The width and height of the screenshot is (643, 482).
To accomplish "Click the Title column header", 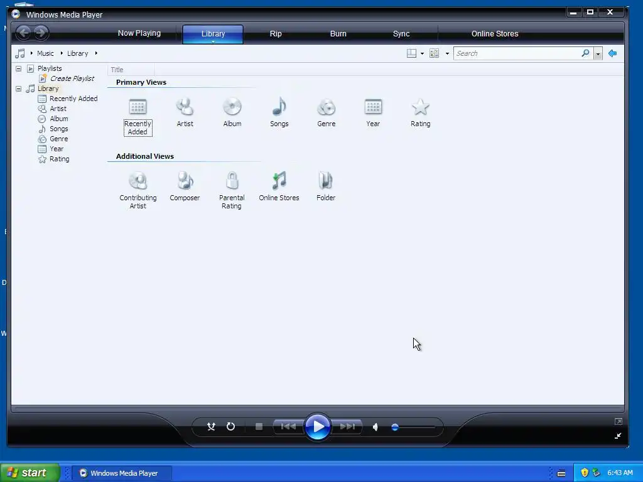I will pos(131,70).
